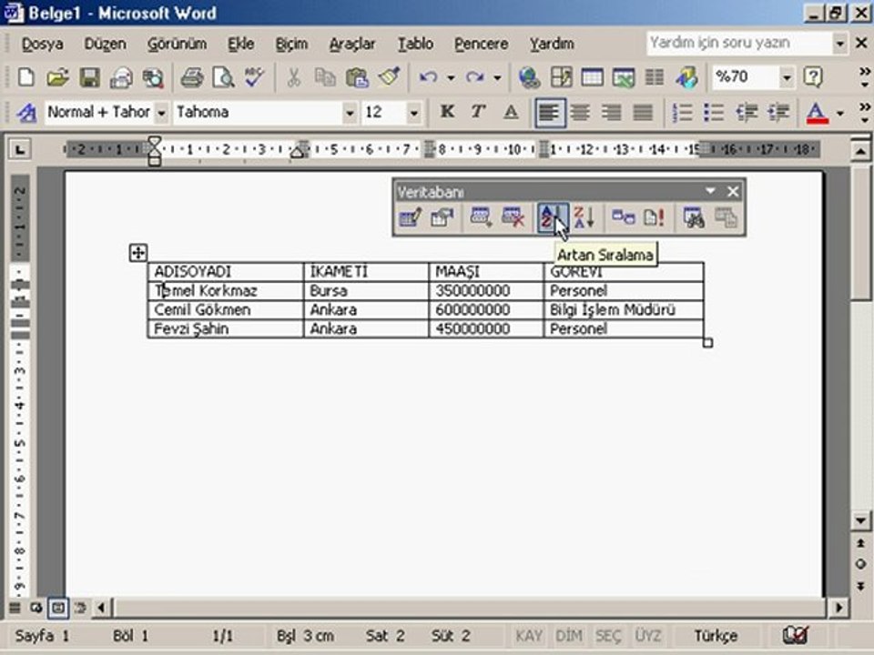
Task: Click the format painter brush icon
Action: (389, 77)
